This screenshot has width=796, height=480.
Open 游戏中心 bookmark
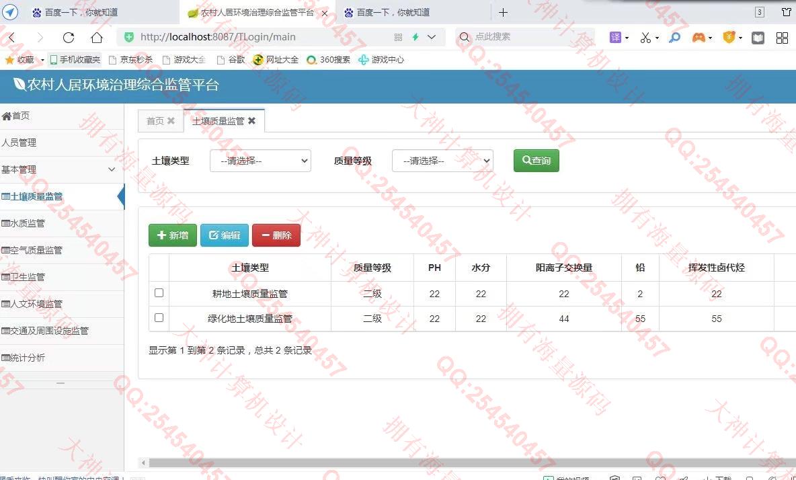(381, 60)
